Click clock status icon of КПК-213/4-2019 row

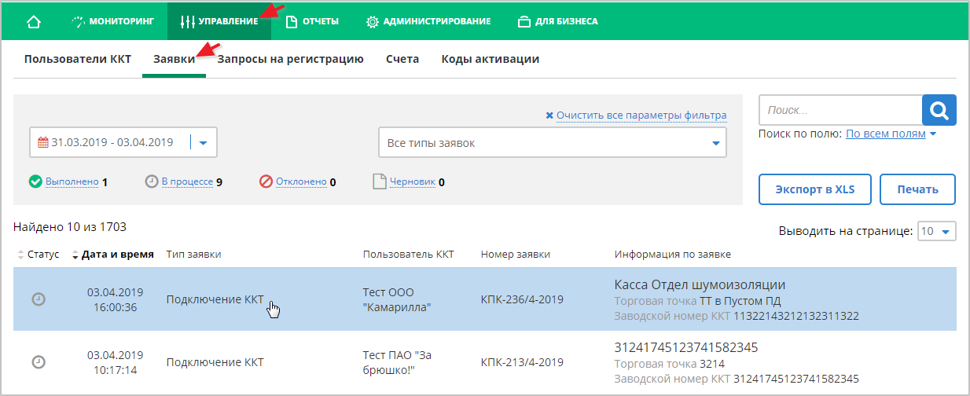coord(38,362)
